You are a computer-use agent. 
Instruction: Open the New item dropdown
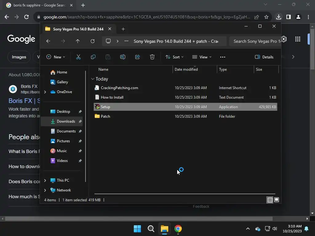click(56, 57)
